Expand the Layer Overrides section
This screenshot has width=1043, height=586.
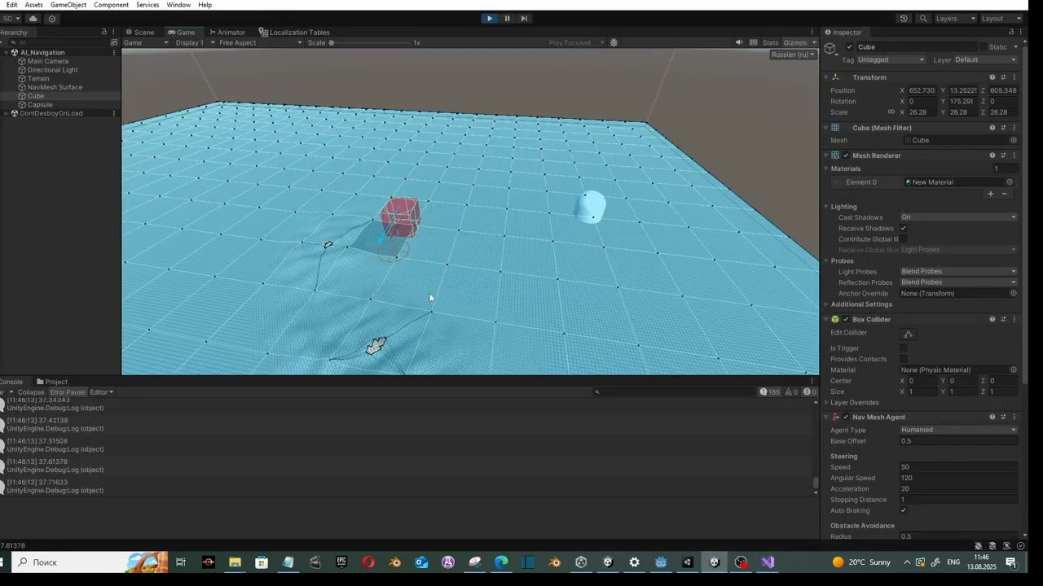tap(826, 403)
